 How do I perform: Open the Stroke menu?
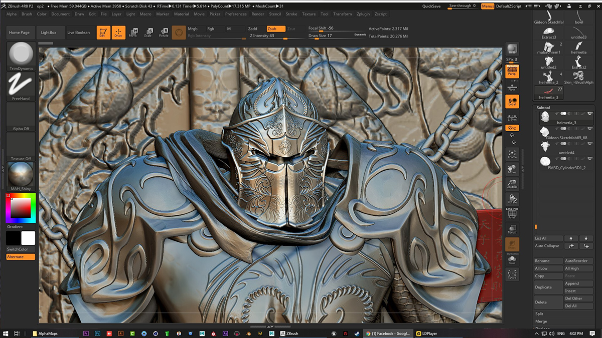tap(291, 14)
